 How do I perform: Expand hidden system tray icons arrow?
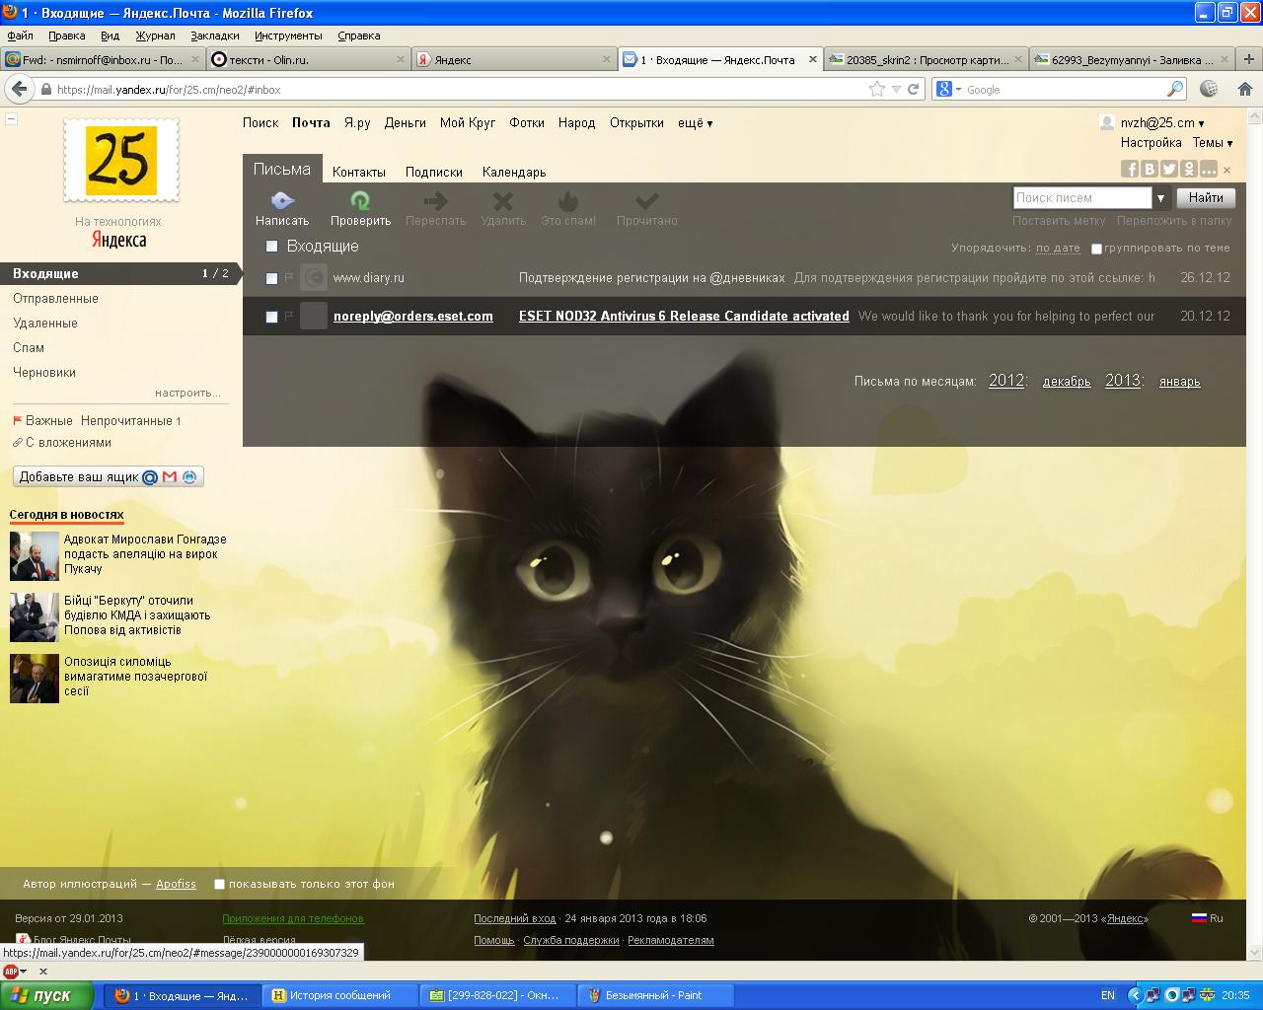click(x=1135, y=995)
